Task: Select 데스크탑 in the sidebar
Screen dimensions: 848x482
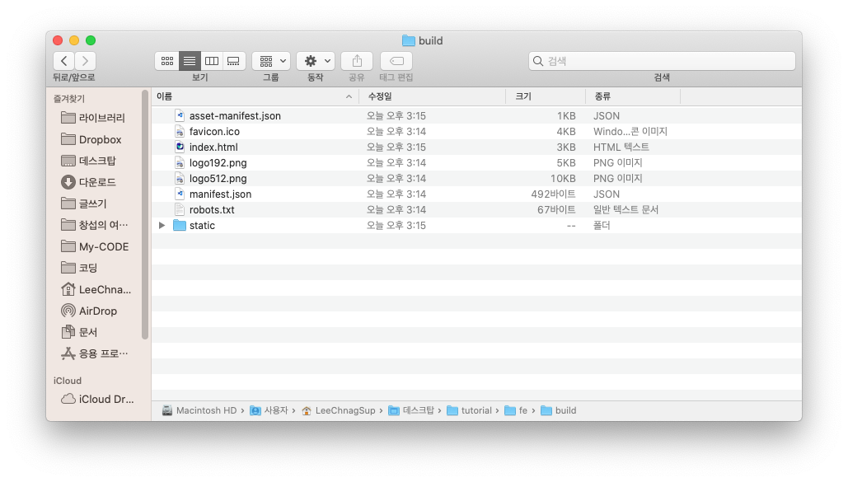Action: 89,161
